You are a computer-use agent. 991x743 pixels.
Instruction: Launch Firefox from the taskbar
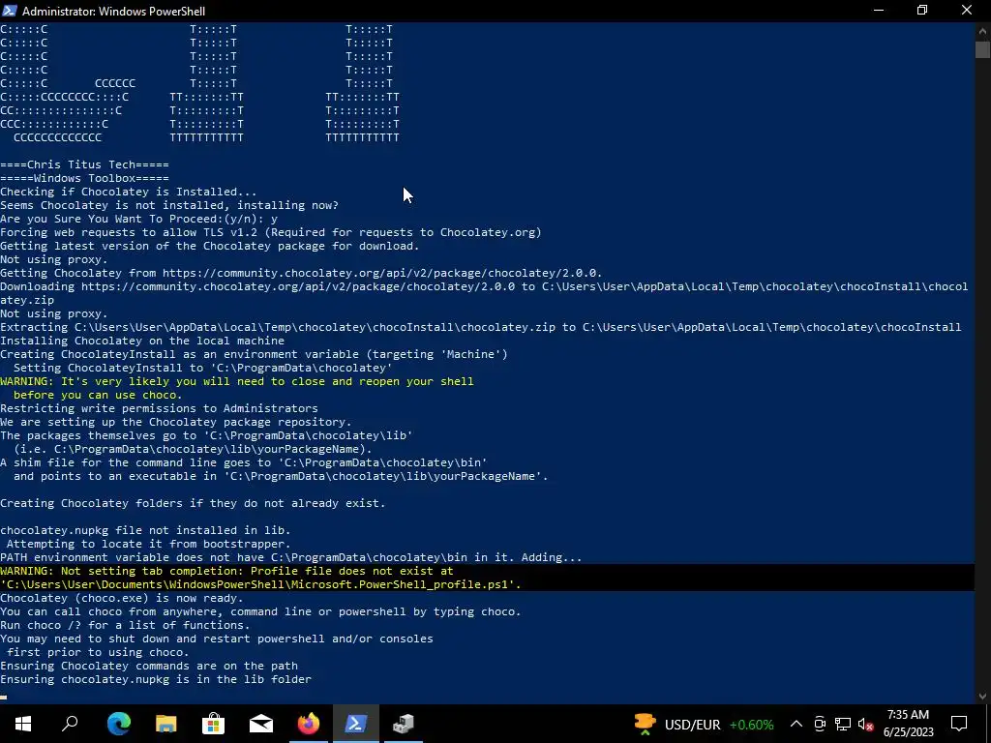tap(309, 724)
